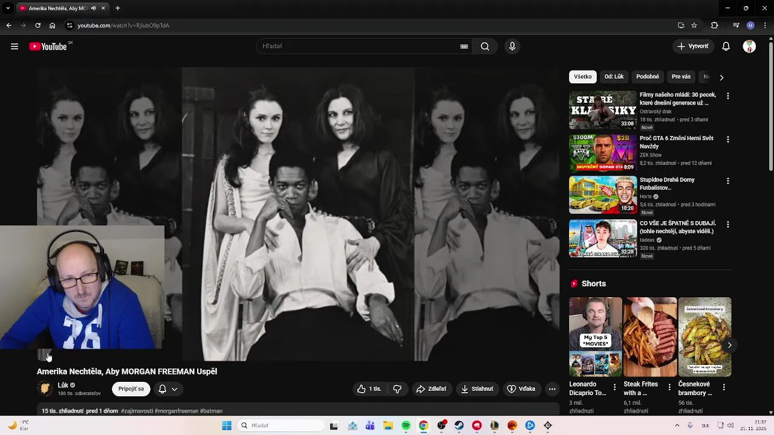Bookmark this page with star icon

[x=694, y=25]
